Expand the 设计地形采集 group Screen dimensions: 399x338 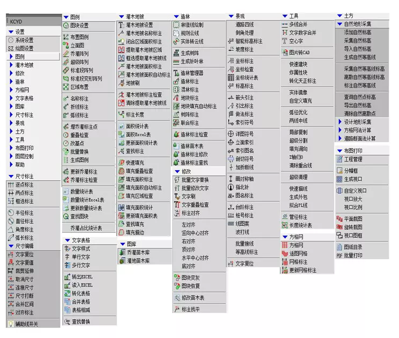[340, 122]
